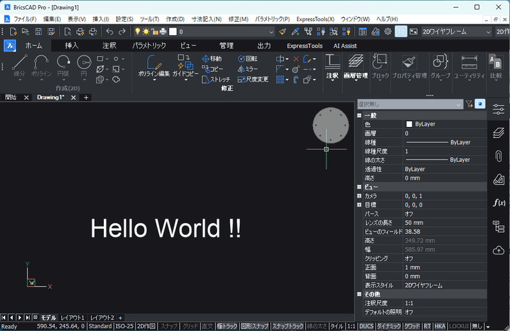Viewport: 510px width, 331px height.
Task: Click the white layer color swatch in toolbar
Action: [173, 32]
